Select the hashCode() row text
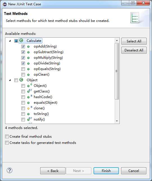This screenshot has width=152, height=181. pos(43,97)
